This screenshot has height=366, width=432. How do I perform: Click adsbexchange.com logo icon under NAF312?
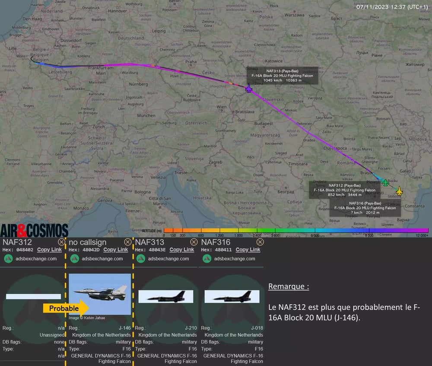click(8, 259)
